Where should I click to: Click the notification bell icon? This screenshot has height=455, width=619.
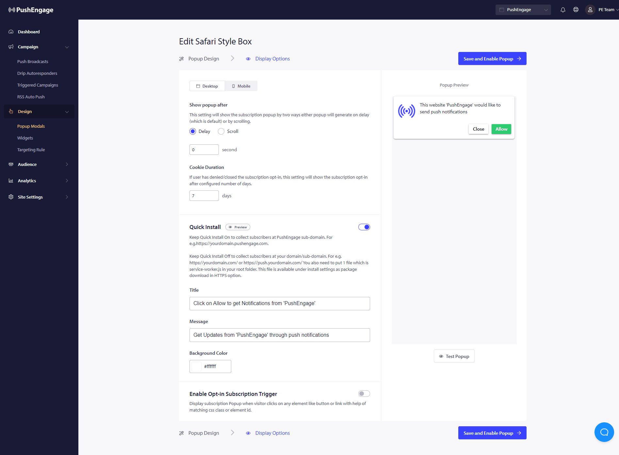(x=563, y=10)
